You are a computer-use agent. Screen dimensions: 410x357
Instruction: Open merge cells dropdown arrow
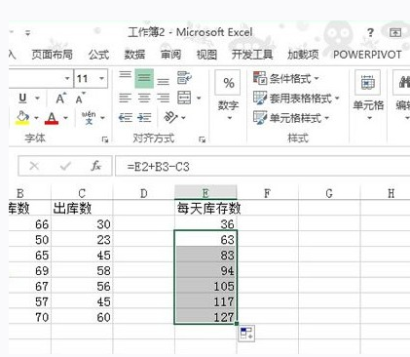(199, 98)
